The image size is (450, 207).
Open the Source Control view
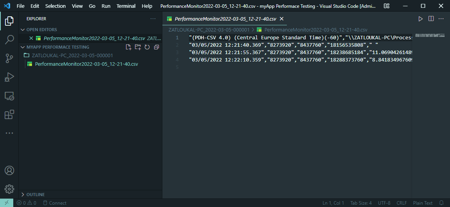[x=9, y=58]
